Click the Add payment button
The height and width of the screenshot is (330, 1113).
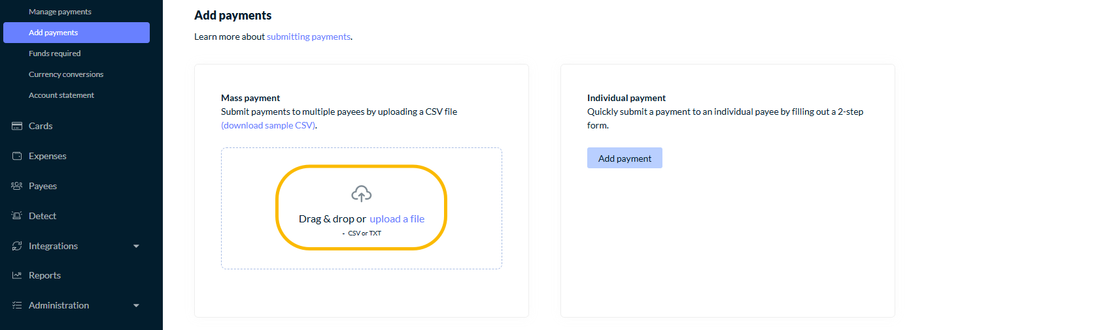(x=625, y=158)
